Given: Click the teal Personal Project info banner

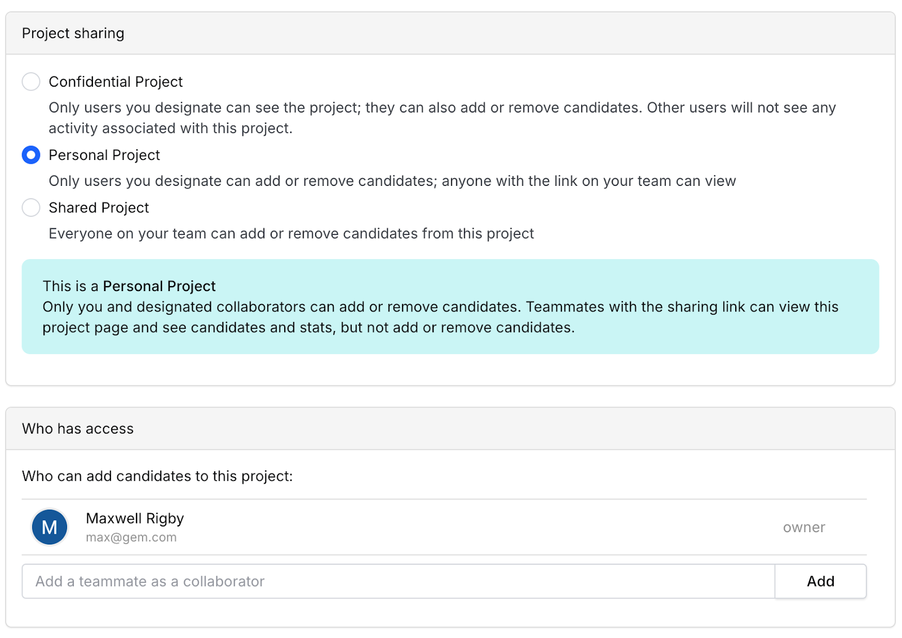Looking at the screenshot, I should tap(450, 306).
